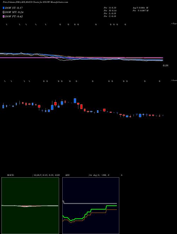The image size is (177, 234).
Task: Click the bright green line in ADX panel
Action: pyautogui.click(x=98, y=209)
